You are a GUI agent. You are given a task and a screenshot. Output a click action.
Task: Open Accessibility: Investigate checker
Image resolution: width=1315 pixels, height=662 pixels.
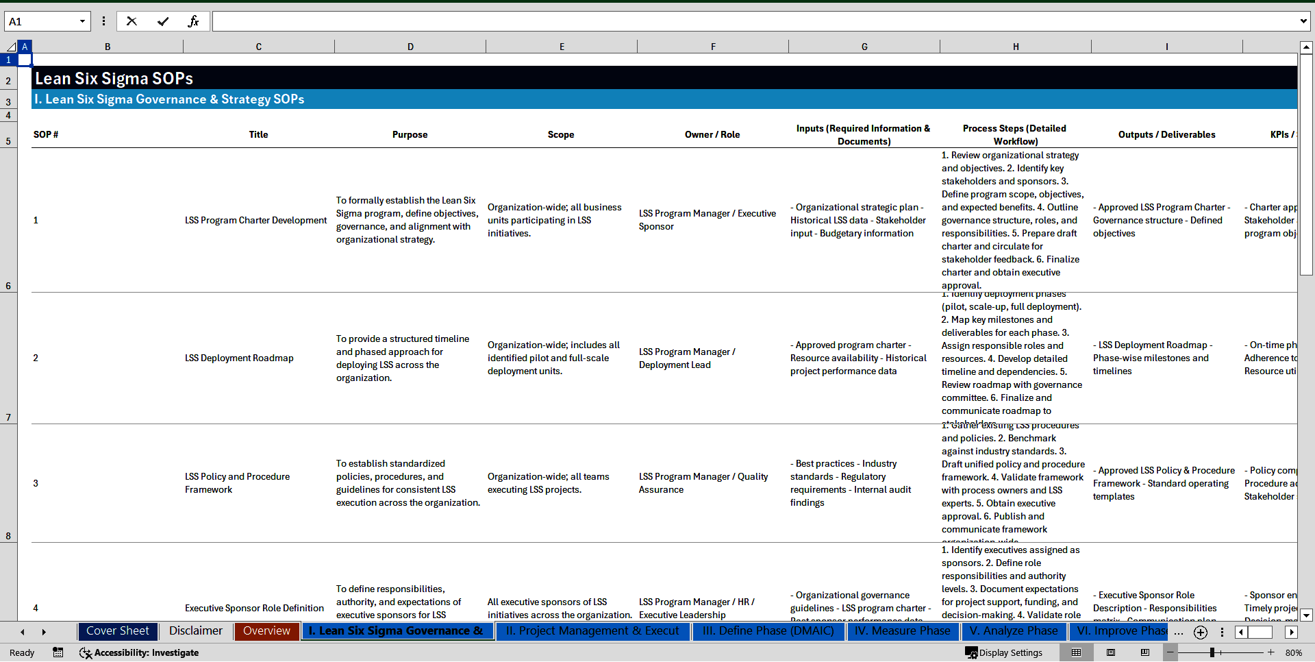coord(139,652)
